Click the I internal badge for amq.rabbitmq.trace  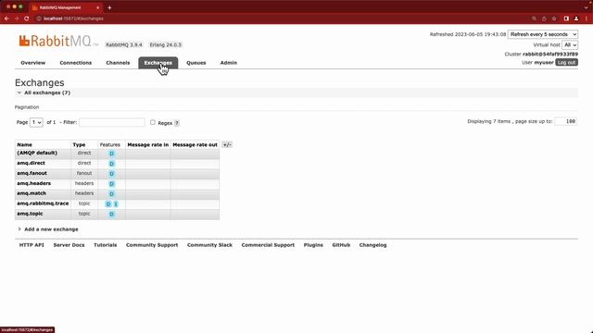[116, 203]
